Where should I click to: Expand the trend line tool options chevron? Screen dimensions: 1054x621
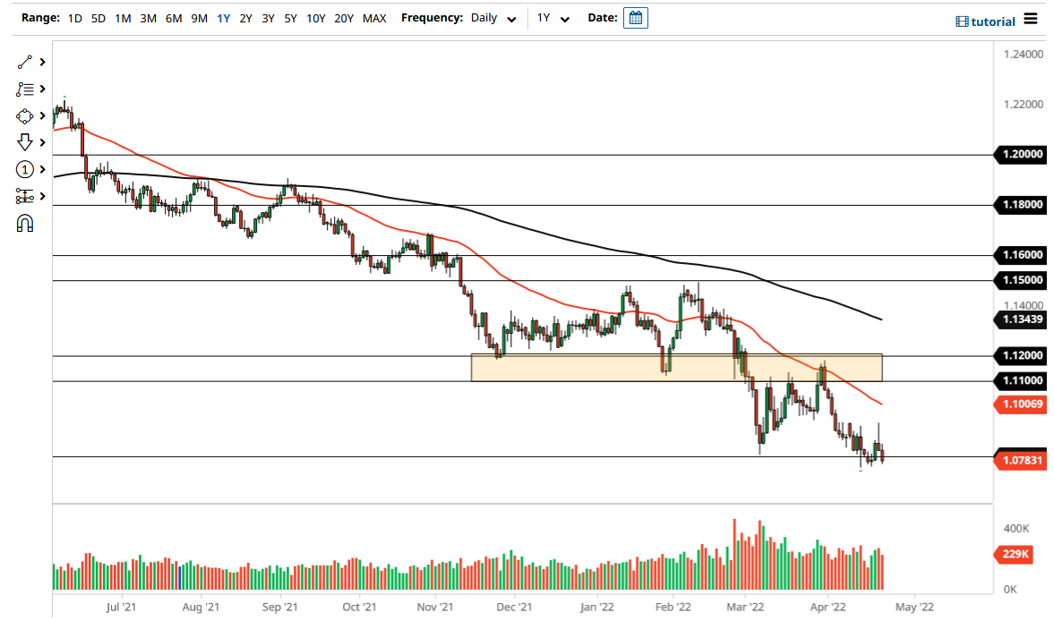click(x=40, y=62)
